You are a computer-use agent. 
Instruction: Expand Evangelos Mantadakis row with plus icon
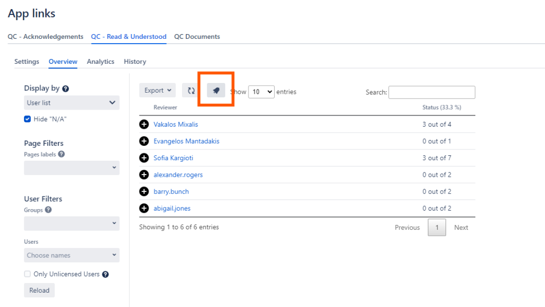[144, 142]
